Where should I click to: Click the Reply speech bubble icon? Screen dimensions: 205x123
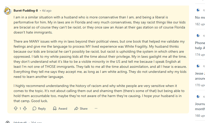pyautogui.click(x=34, y=109)
